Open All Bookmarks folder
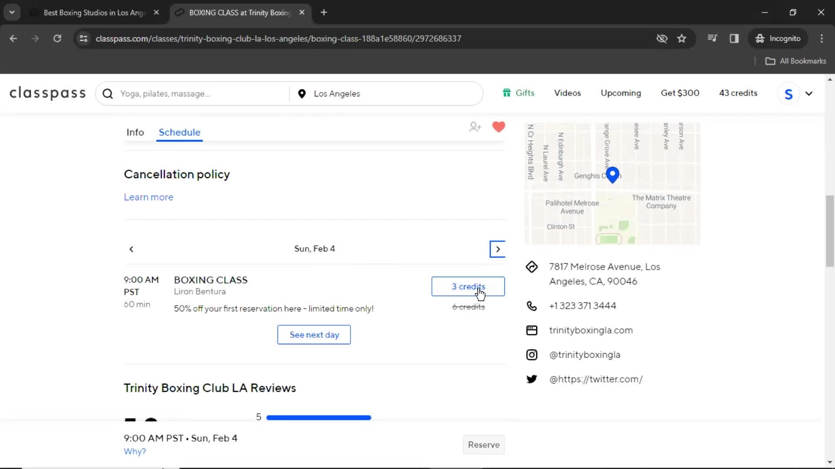 click(x=796, y=61)
